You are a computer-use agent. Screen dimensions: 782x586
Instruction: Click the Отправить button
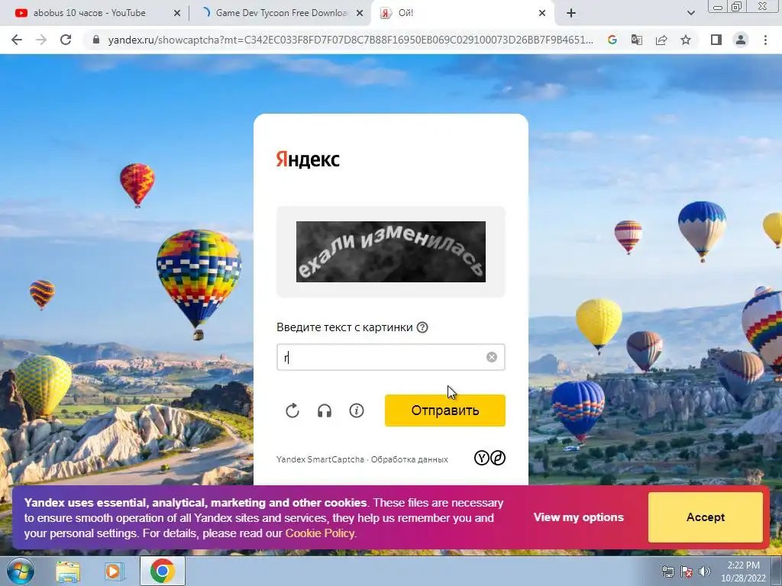tap(445, 411)
